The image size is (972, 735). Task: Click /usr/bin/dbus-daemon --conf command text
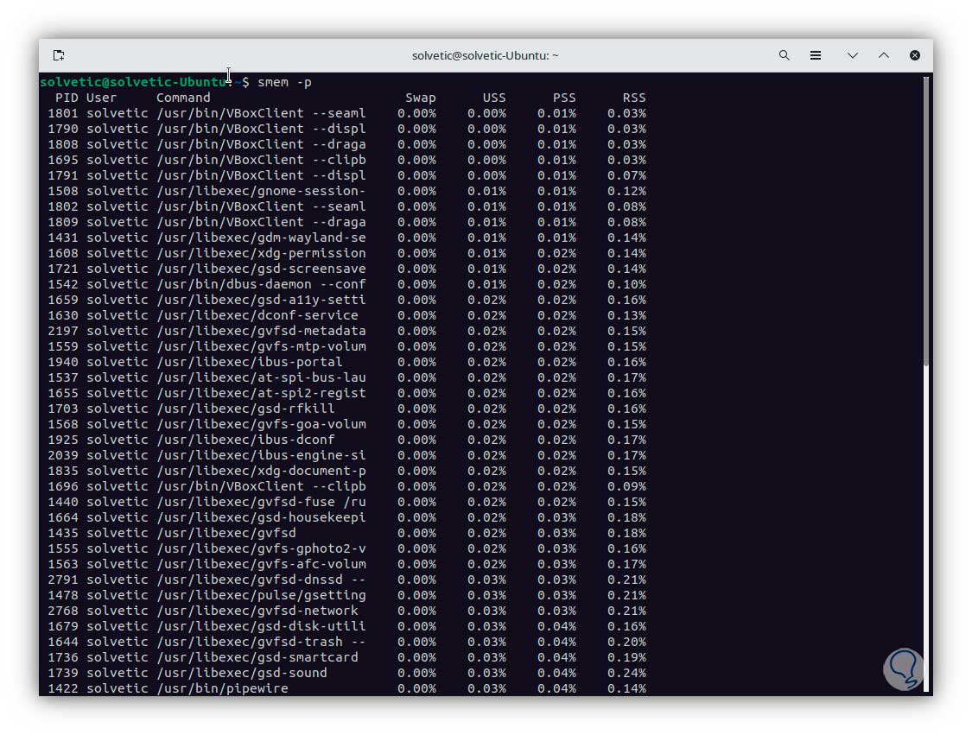point(261,284)
